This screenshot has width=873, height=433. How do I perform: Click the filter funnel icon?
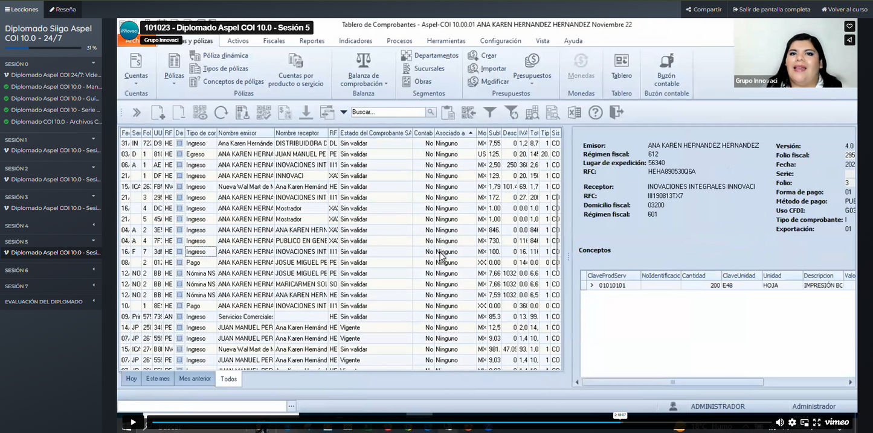[490, 112]
